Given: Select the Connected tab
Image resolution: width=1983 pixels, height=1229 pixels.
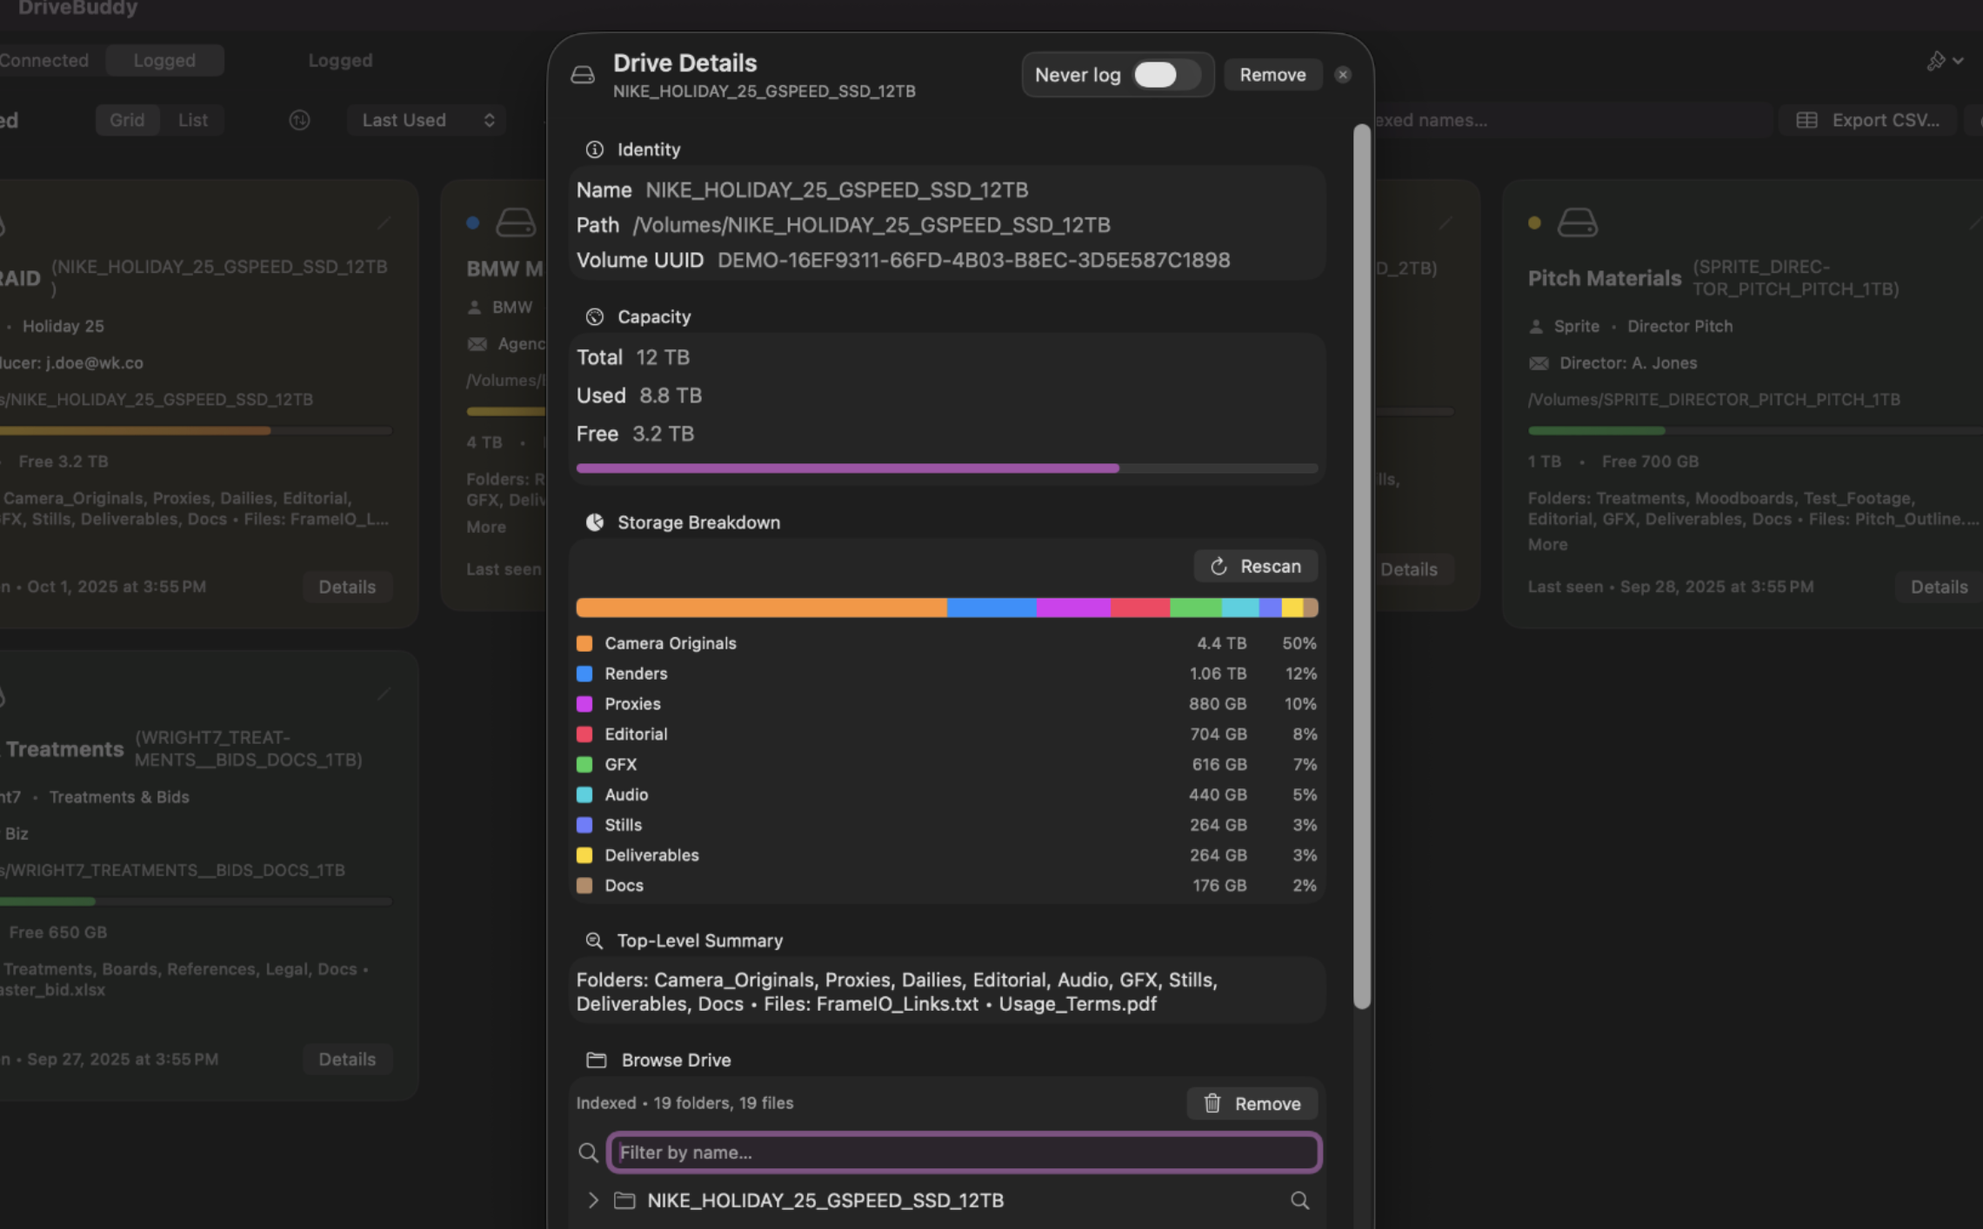Looking at the screenshot, I should [43, 61].
